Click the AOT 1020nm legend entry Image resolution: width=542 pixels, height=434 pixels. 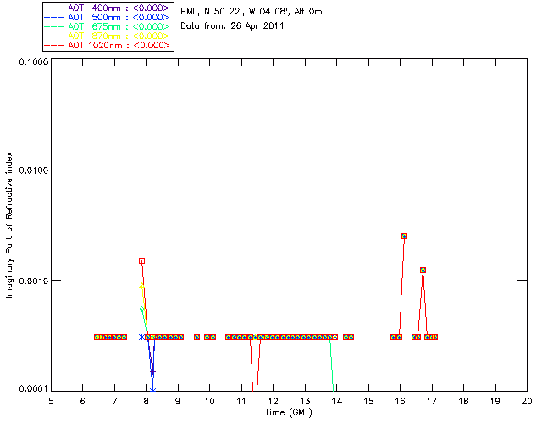click(x=108, y=45)
